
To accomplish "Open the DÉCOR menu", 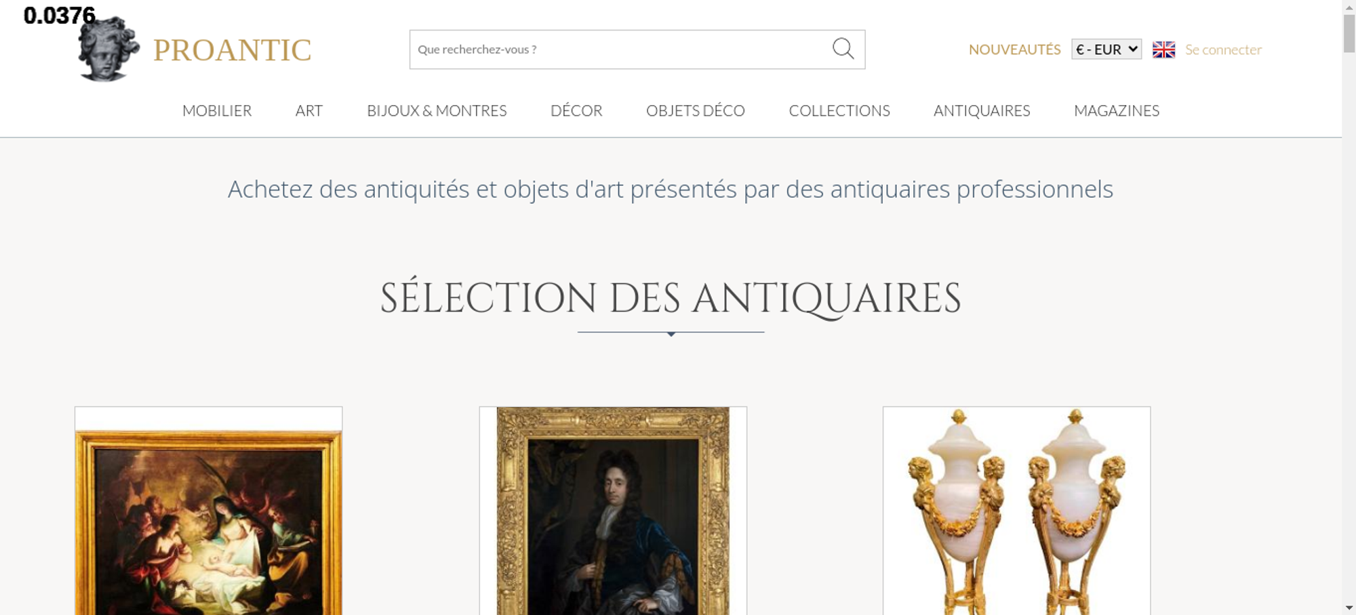I will coord(576,110).
